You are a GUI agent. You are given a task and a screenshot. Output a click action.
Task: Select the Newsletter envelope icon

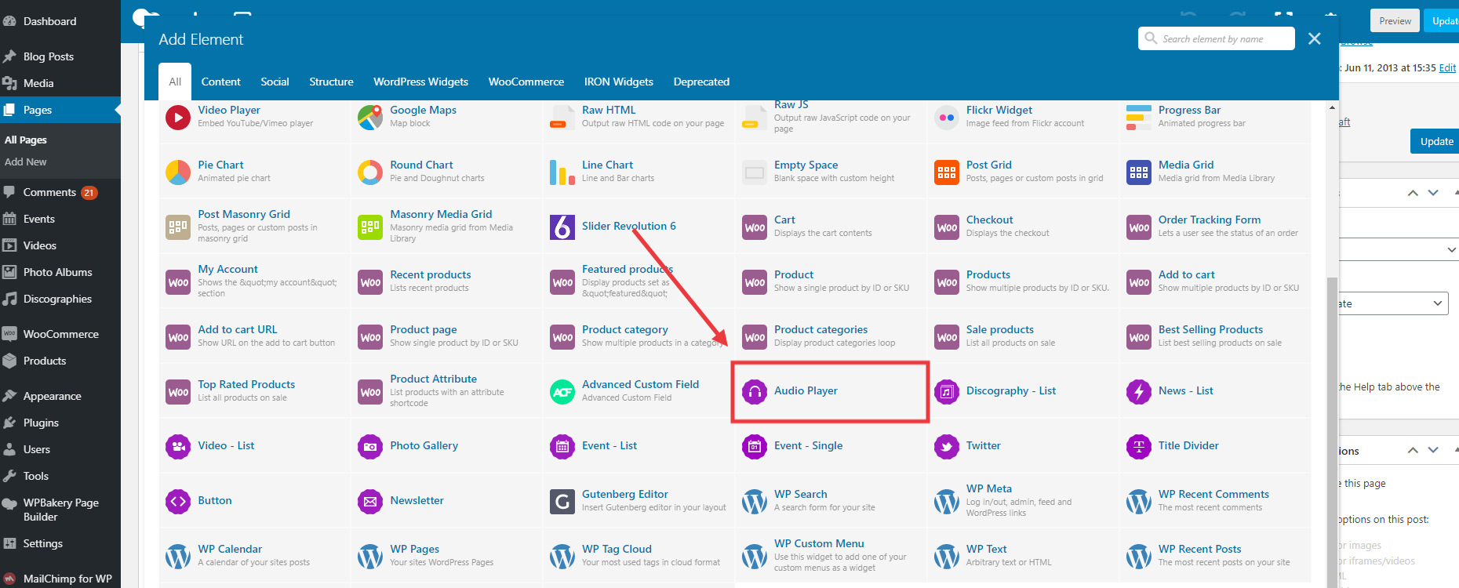pyautogui.click(x=370, y=502)
